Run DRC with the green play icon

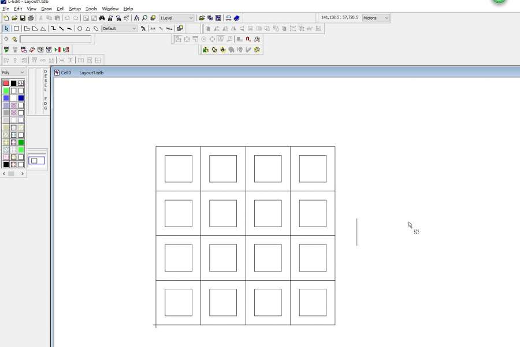(6, 50)
